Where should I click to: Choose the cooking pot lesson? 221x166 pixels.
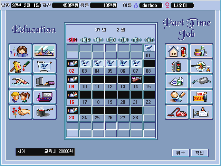[45, 112]
